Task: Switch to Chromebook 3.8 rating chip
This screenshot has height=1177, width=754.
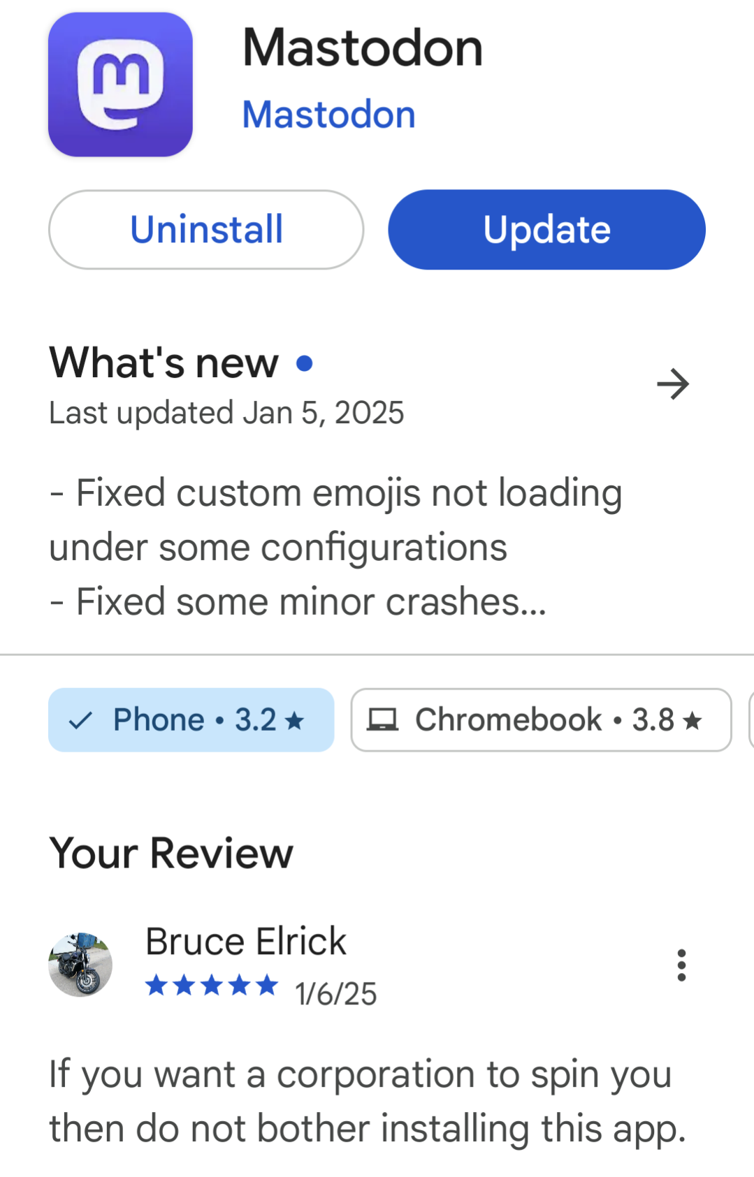Action: coord(541,720)
